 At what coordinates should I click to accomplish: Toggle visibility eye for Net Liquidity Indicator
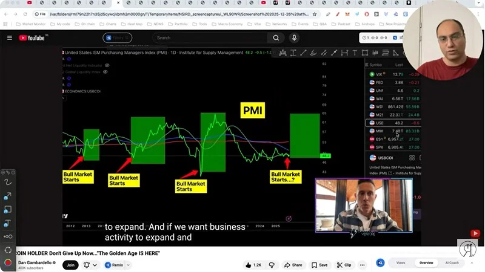tap(109, 65)
